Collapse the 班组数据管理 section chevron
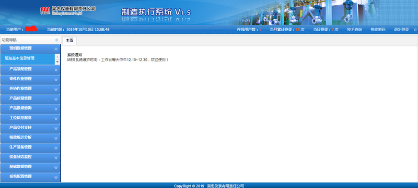Viewport: 418px width, 188px height. 56,49
